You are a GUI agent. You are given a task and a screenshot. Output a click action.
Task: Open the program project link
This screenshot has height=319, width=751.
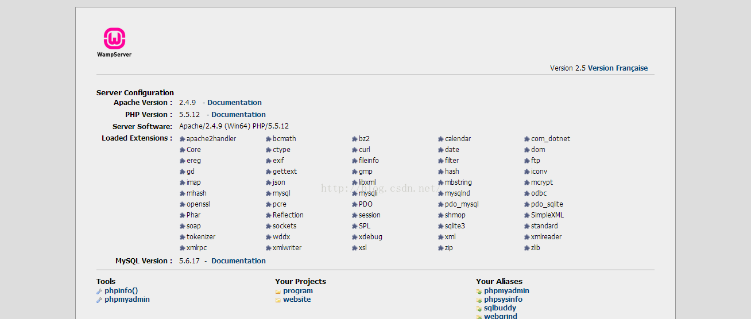click(x=298, y=291)
